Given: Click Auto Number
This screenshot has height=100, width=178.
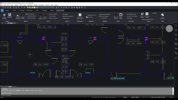Looking at the screenshot, I should tap(52, 16).
